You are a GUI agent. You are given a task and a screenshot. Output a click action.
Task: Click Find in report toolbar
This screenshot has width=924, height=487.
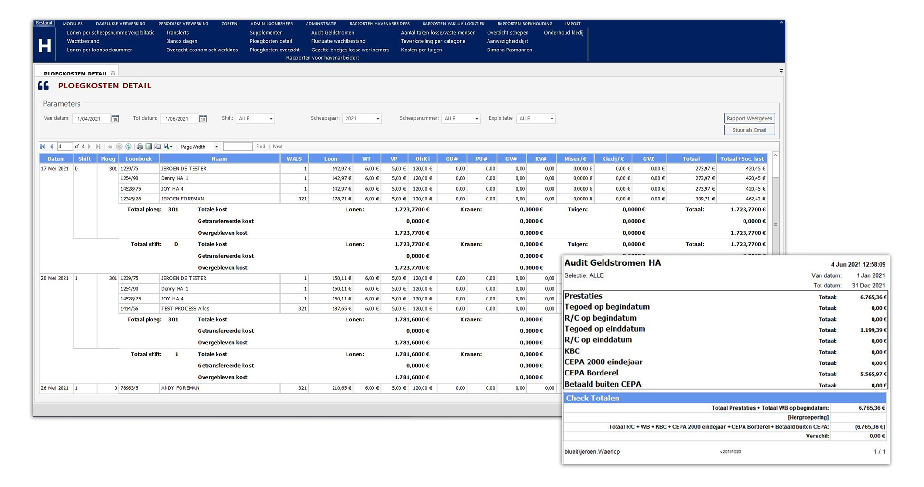point(260,147)
